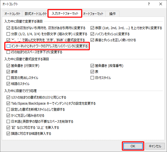
Task: Enable 日付スタイル checkbox
Action: [92, 78]
